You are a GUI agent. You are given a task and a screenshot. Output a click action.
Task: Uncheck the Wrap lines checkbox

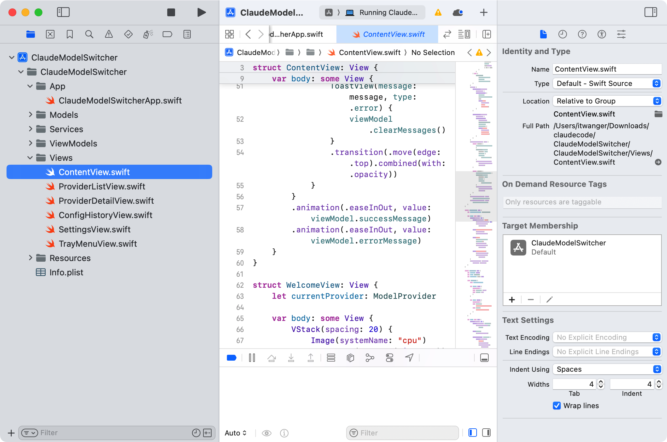tap(557, 406)
